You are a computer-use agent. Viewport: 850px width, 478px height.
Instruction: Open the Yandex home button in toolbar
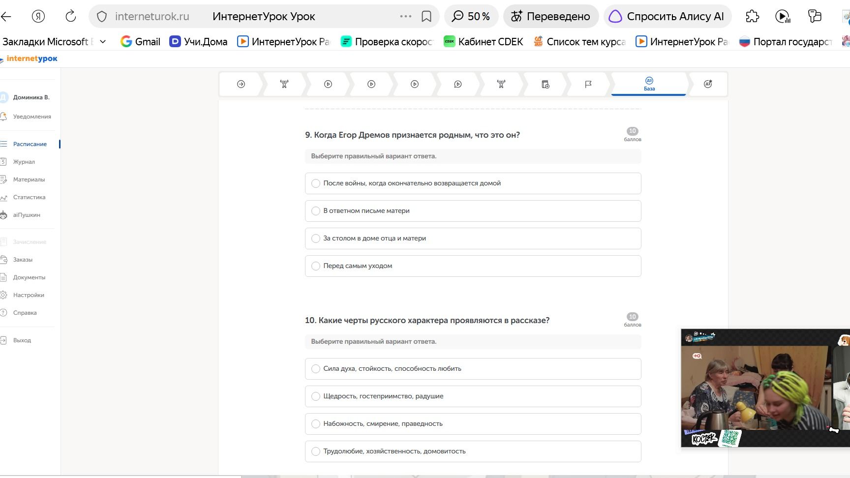coord(38,16)
